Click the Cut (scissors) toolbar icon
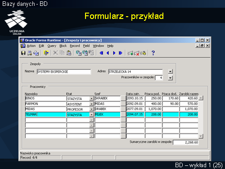This screenshot has width=225, height=169. click(56, 53)
